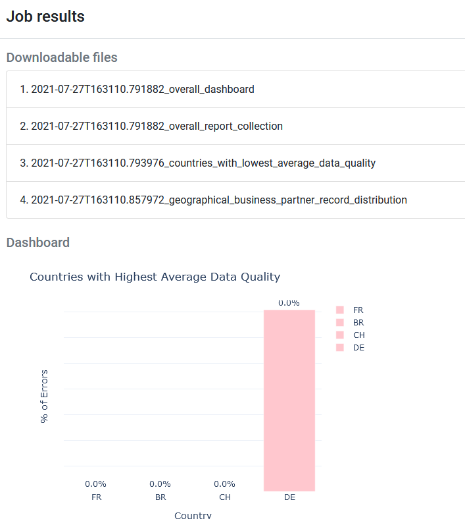This screenshot has width=465, height=527.
Task: Click the CH 0.0% value label
Action: [224, 484]
